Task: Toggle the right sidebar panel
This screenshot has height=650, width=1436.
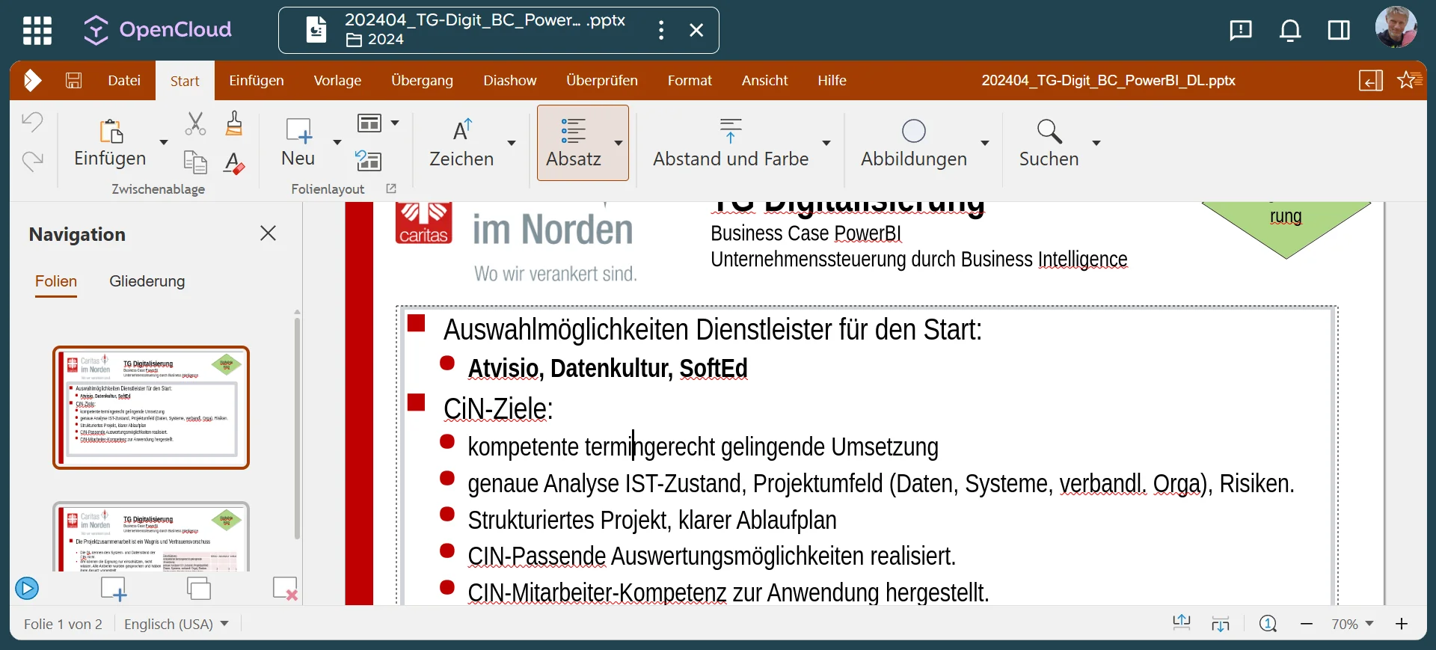Action: [x=1339, y=30]
